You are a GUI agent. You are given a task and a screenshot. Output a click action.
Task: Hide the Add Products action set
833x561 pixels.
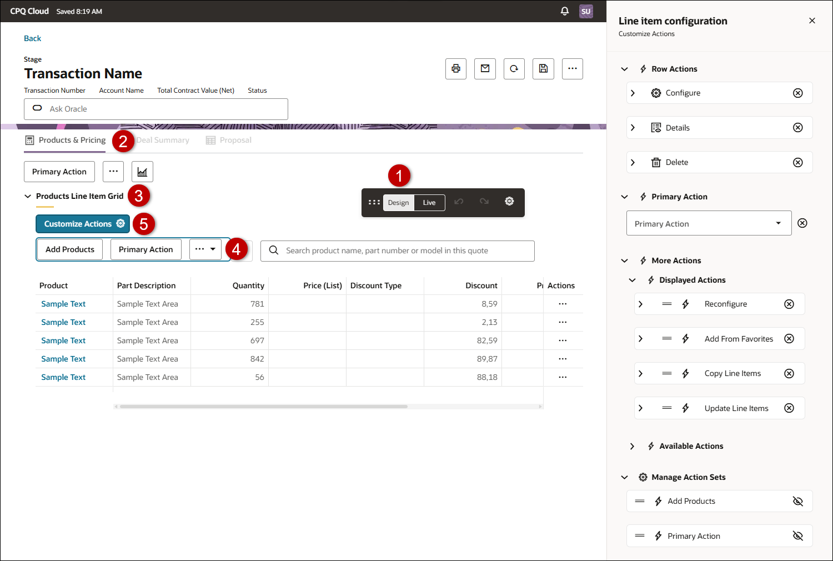tap(798, 500)
